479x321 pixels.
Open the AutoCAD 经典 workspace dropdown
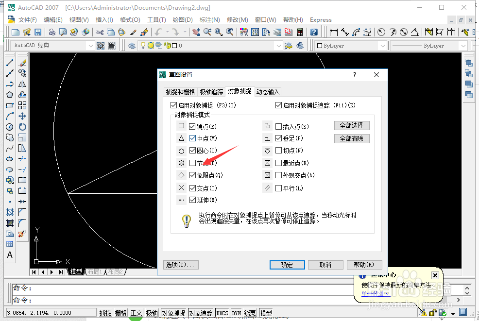coord(90,46)
